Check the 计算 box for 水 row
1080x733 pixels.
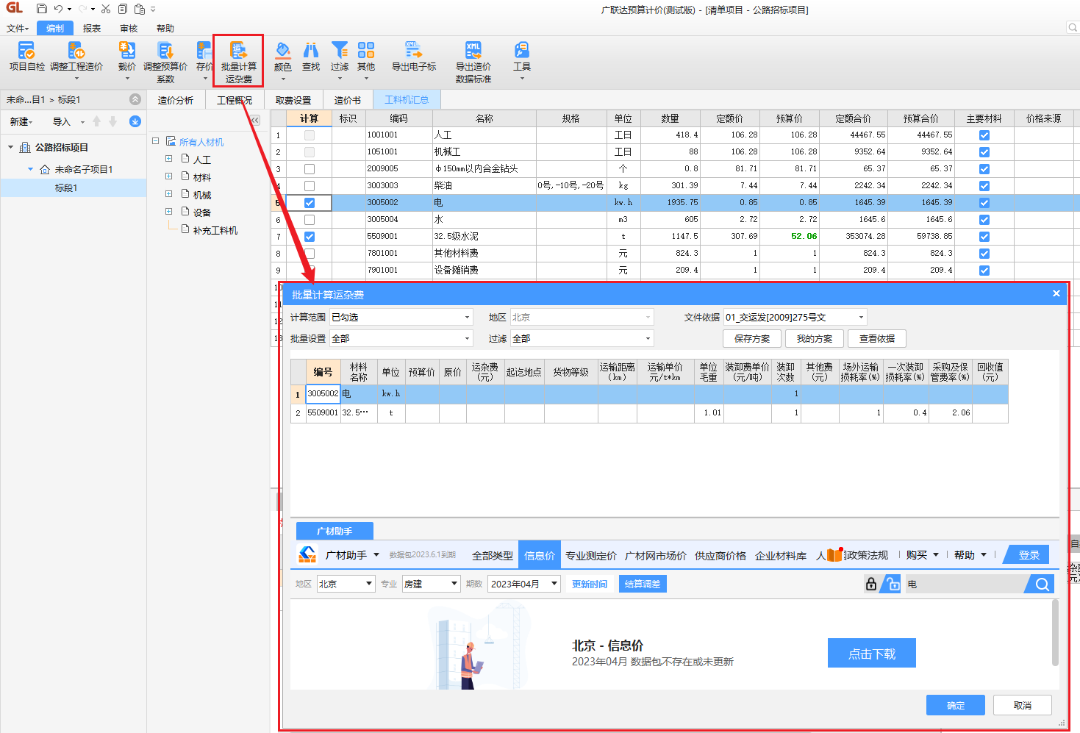point(310,220)
